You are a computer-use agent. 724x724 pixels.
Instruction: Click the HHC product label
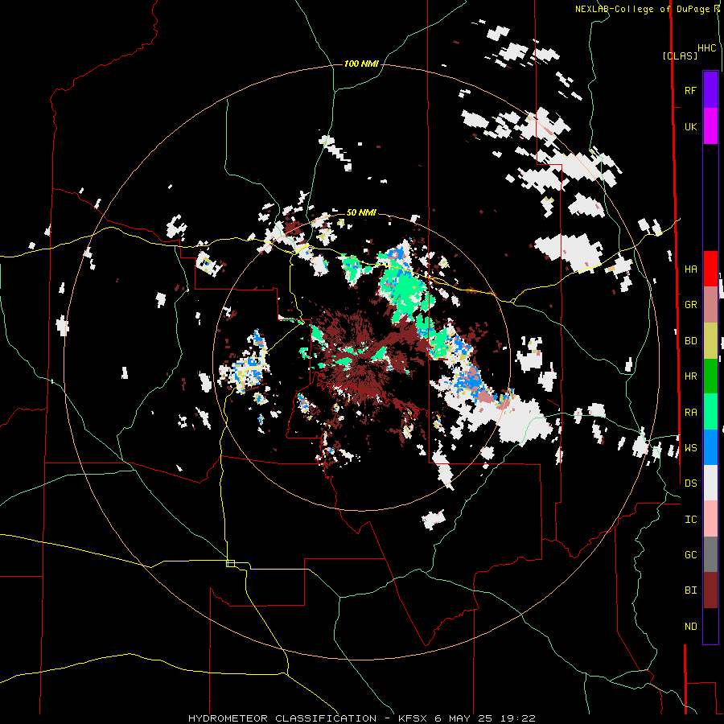tap(707, 48)
